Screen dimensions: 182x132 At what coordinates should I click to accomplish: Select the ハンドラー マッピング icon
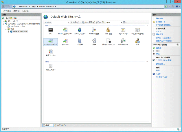[51, 42]
